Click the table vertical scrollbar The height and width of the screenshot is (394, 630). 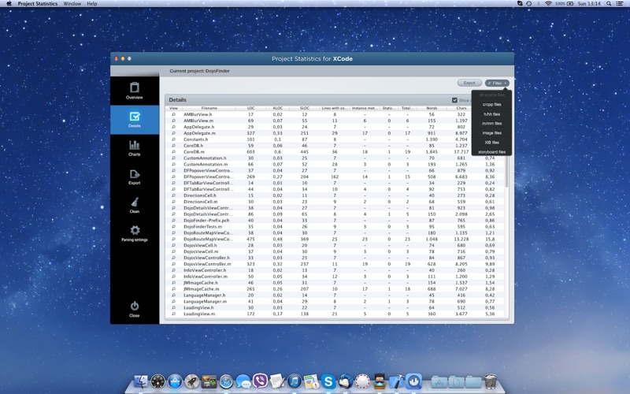(x=506, y=149)
